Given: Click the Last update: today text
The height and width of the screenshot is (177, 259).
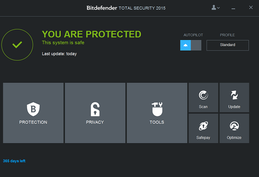Looking at the screenshot, I should [59, 54].
